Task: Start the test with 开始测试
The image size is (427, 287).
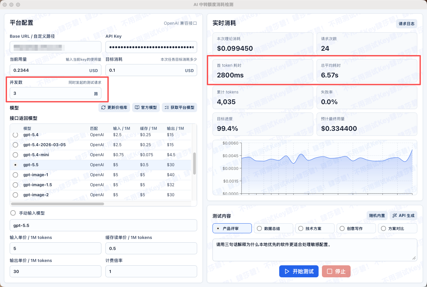Action: click(299, 271)
